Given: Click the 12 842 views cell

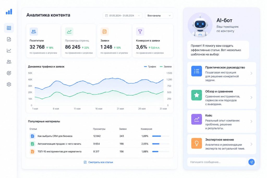Looking at the screenshot, I should coord(97,136).
